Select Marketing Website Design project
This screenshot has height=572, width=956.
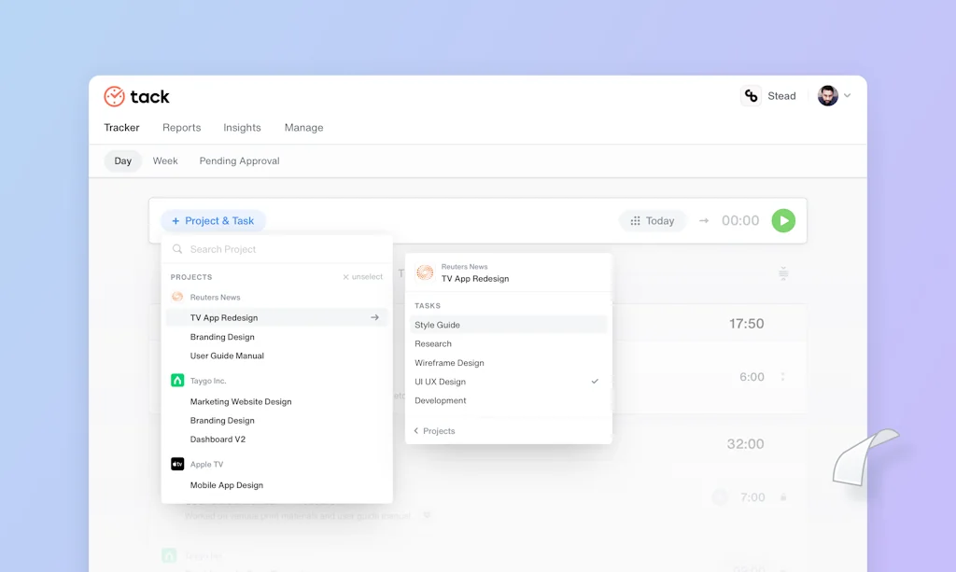[x=241, y=401]
